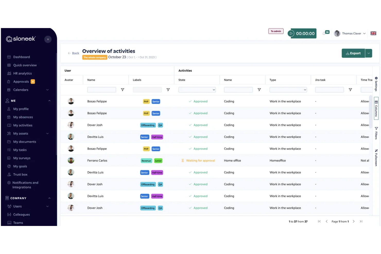
Task: Open My surveys in the sidebar
Action: (22, 158)
